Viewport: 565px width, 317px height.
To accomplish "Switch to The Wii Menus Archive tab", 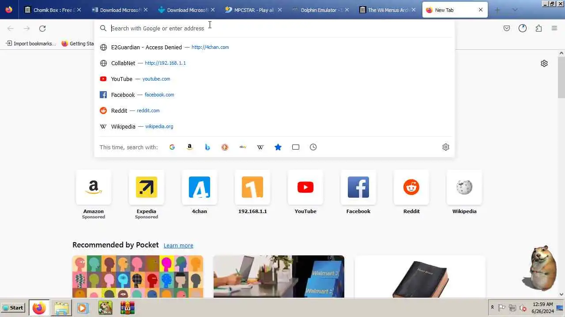I will 388,10.
